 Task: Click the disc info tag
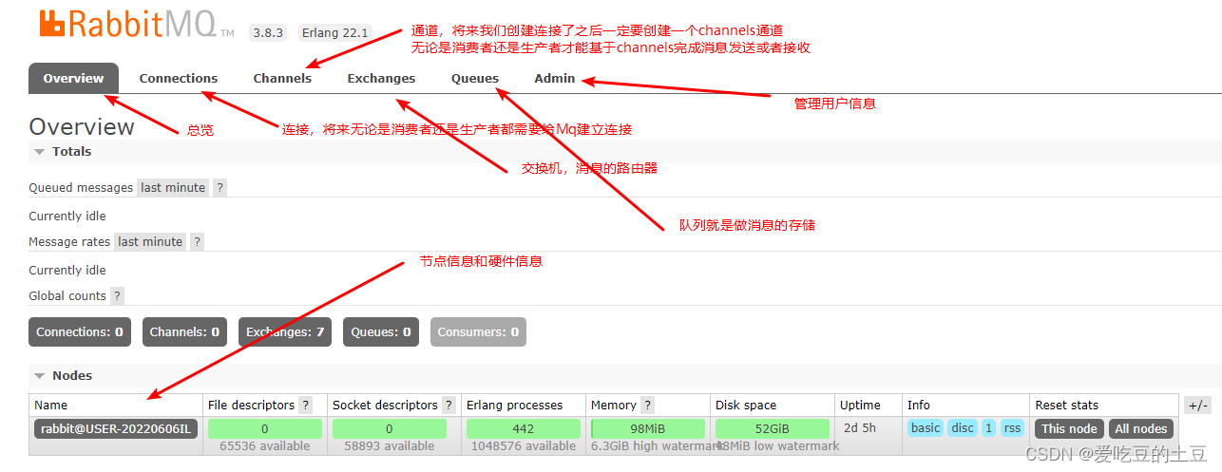pyautogui.click(x=963, y=427)
